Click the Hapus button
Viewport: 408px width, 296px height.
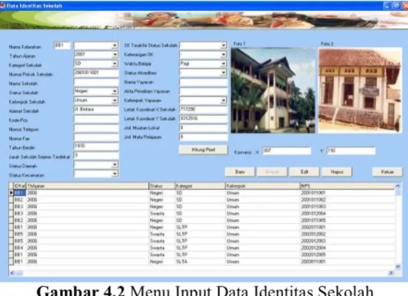[337, 172]
